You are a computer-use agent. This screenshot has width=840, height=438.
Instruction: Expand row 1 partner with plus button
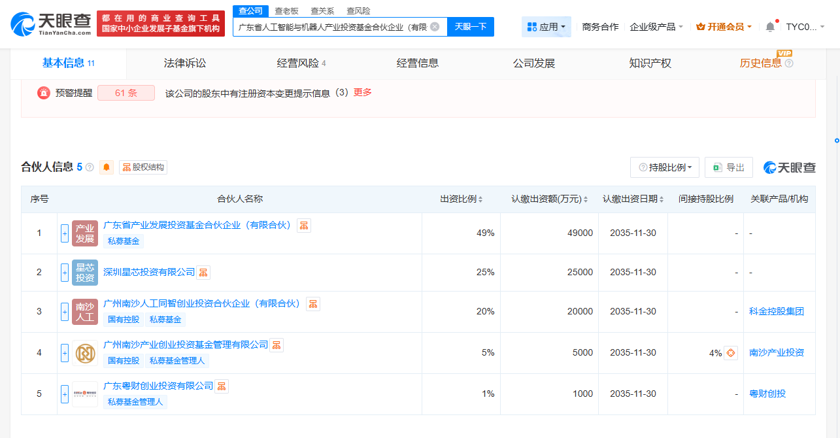click(65, 233)
